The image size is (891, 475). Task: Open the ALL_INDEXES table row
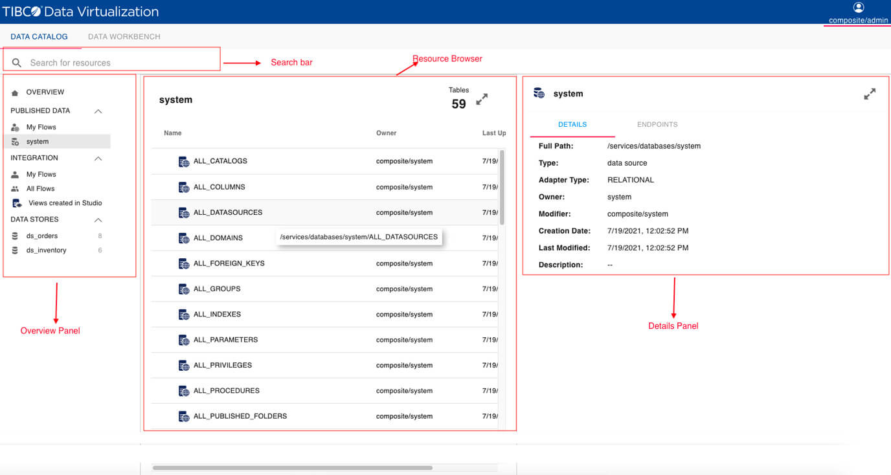pyautogui.click(x=325, y=315)
